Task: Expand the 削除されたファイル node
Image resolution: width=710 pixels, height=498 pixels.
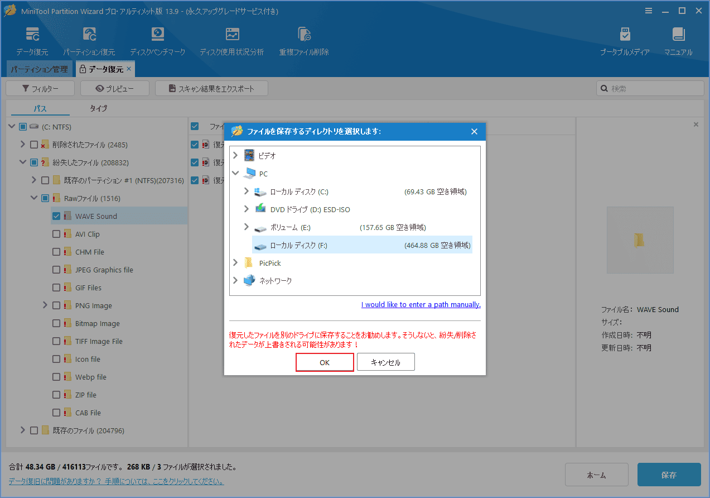Action: coord(23,145)
